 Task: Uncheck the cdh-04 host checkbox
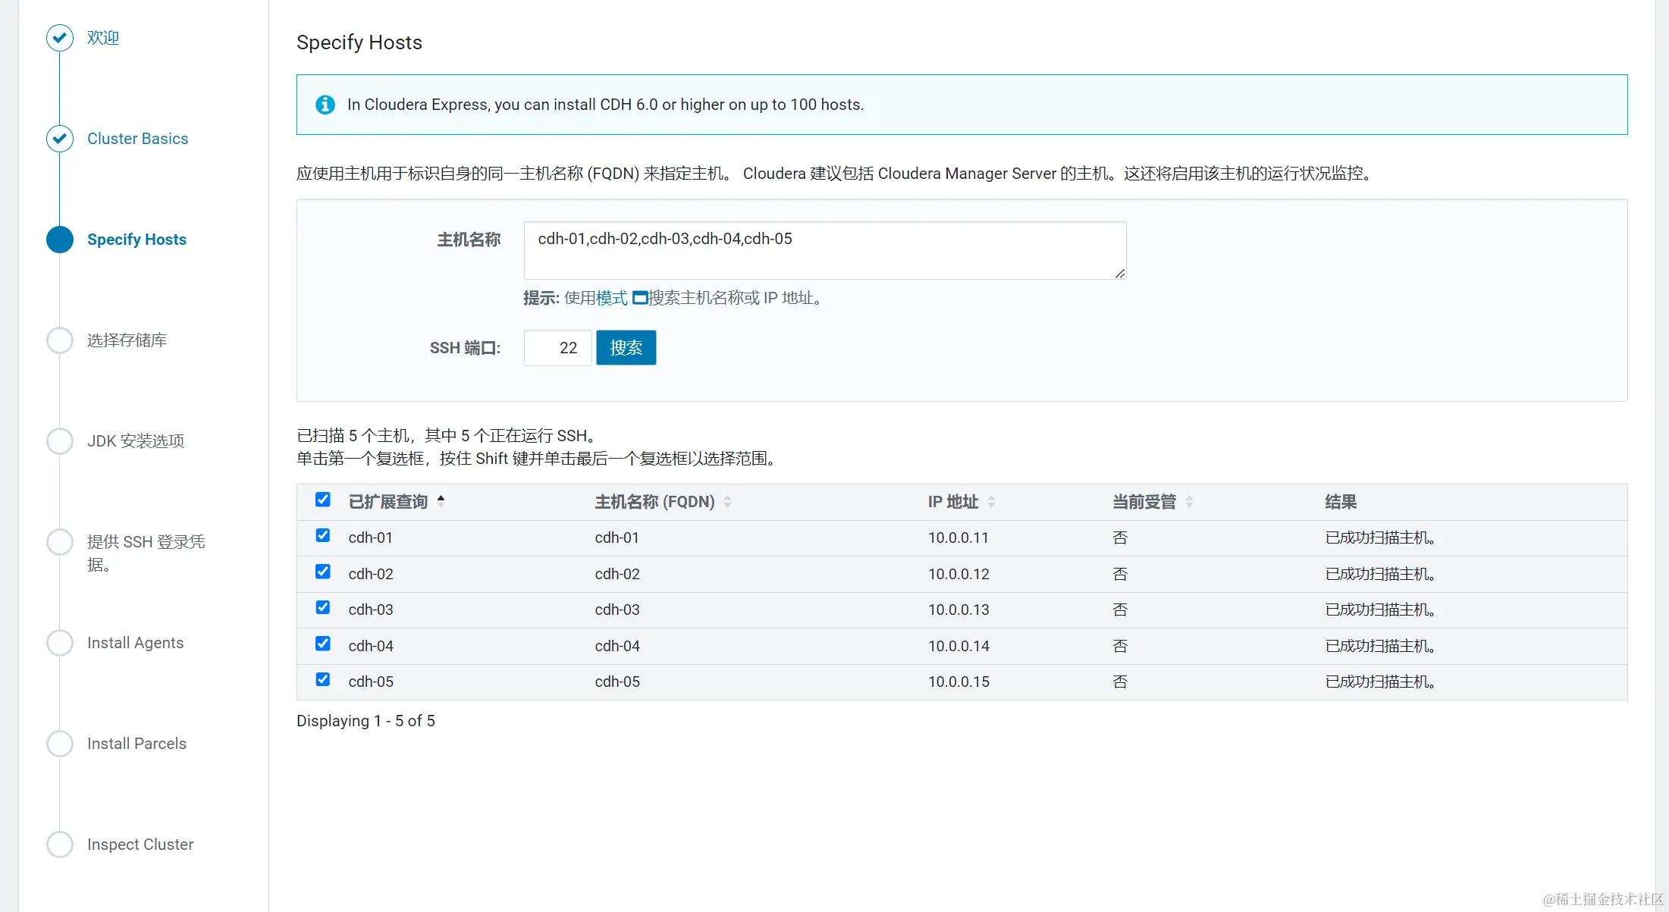pyautogui.click(x=323, y=644)
